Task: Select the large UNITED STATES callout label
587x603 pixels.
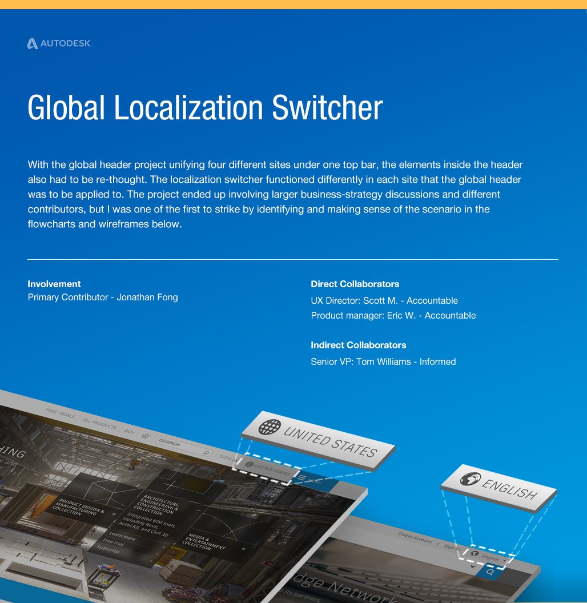Action: coord(330,443)
